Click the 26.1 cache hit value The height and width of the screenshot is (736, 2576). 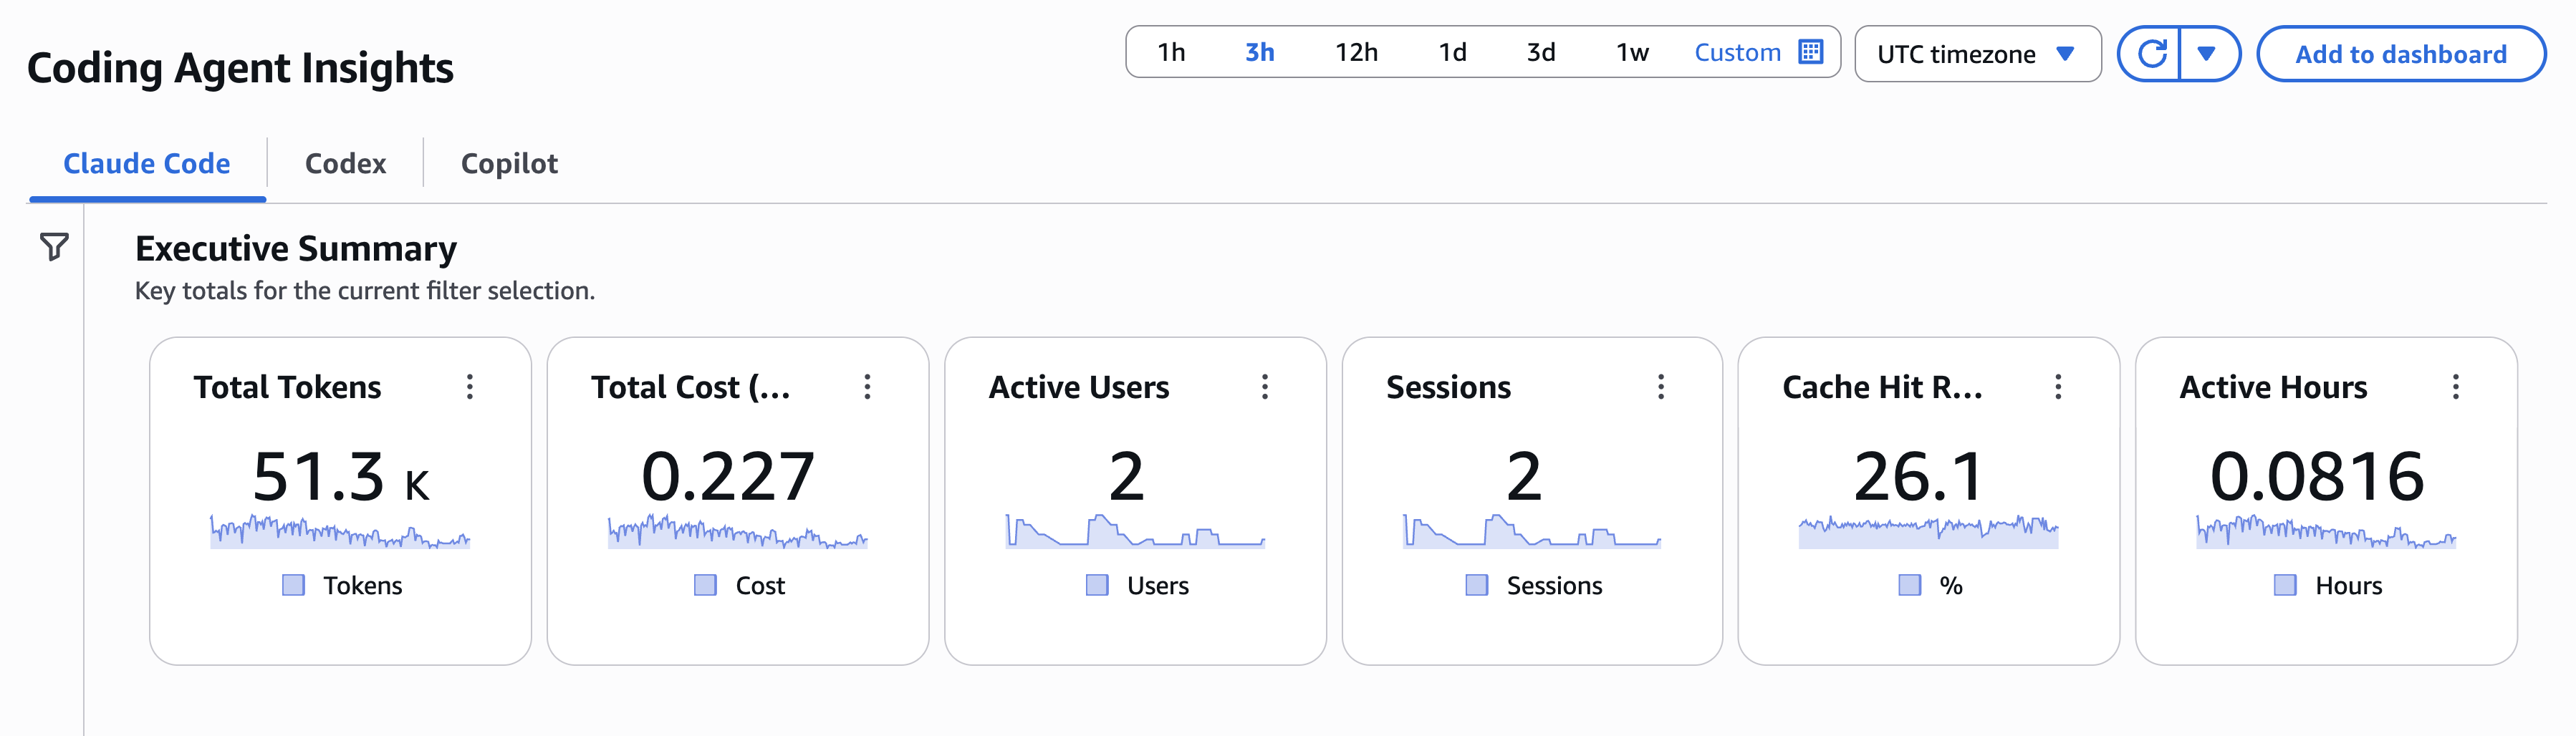click(x=1919, y=476)
